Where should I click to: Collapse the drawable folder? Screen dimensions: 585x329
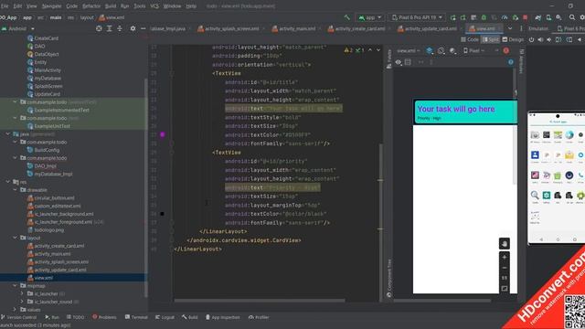point(15,190)
